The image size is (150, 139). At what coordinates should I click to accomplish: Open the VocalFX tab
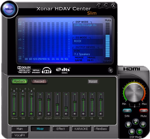(20, 135)
